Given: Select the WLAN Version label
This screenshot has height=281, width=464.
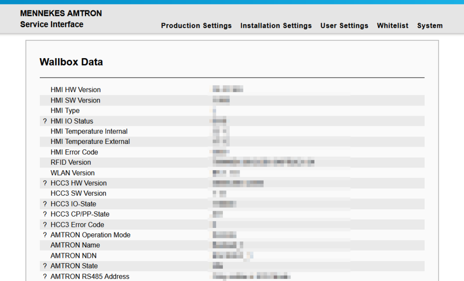Looking at the screenshot, I should point(72,173).
